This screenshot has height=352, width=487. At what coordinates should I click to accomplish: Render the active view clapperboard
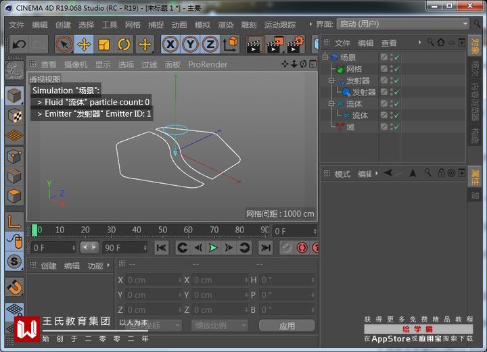point(255,45)
